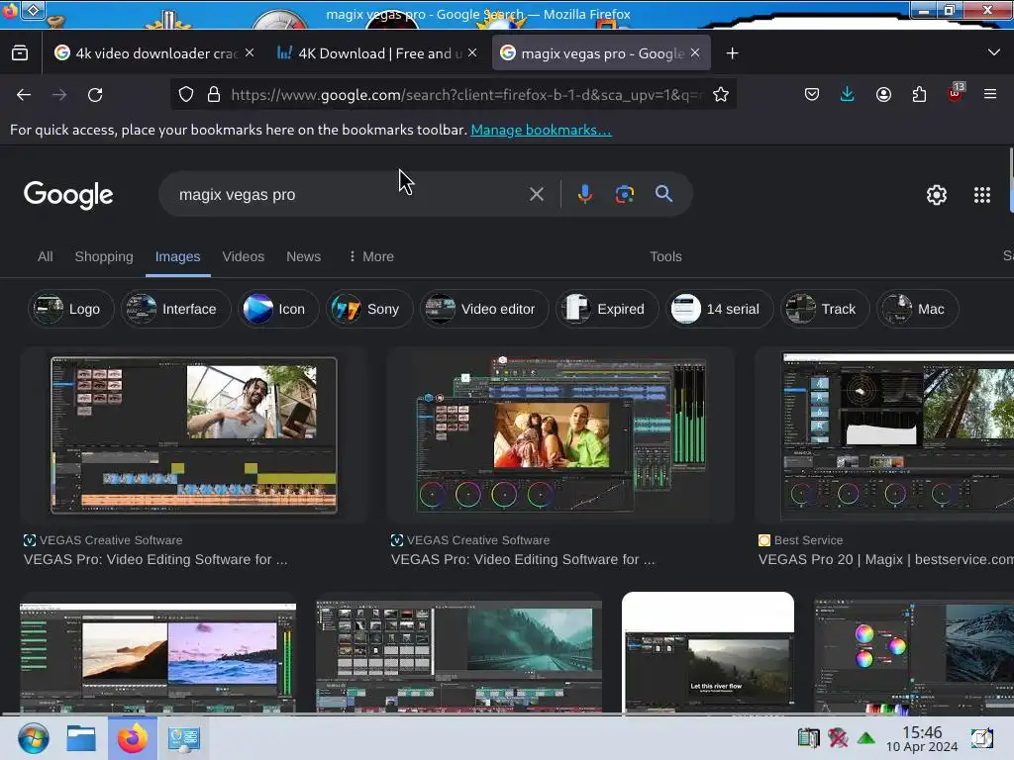Expand the More search categories menu
The width and height of the screenshot is (1014, 760).
(x=371, y=256)
